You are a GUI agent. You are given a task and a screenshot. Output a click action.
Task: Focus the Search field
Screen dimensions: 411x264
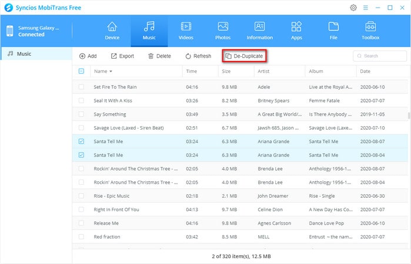tap(380, 56)
